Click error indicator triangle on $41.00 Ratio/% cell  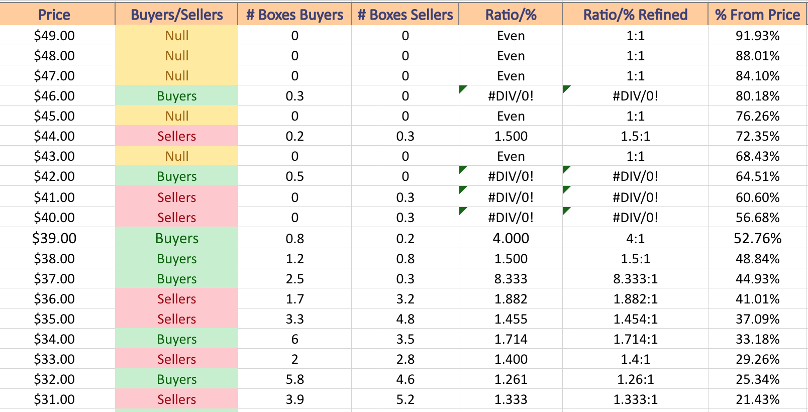462,189
